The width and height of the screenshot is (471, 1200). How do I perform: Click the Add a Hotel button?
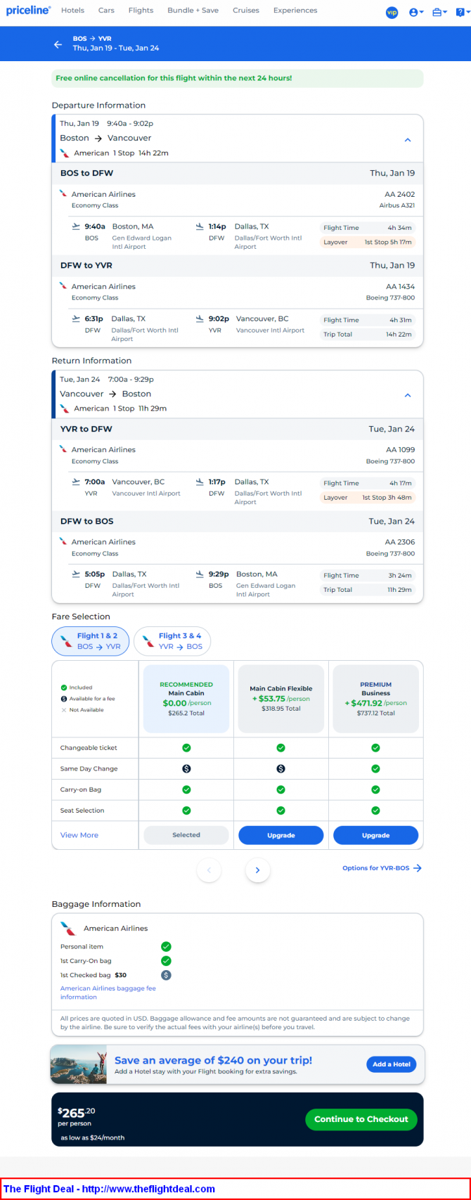[392, 1064]
